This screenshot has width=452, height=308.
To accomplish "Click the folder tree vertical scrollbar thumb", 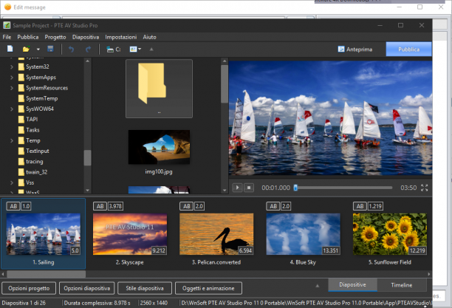I will [87, 158].
